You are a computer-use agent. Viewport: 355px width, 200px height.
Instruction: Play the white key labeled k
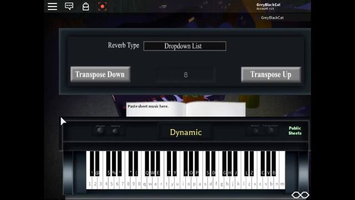[238, 183]
